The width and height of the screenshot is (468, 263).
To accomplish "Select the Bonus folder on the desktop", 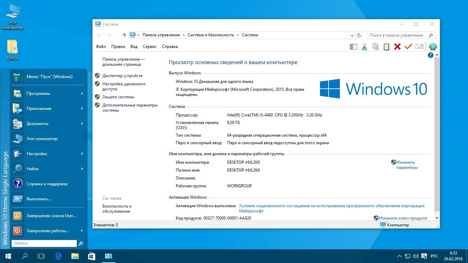I will [13, 50].
